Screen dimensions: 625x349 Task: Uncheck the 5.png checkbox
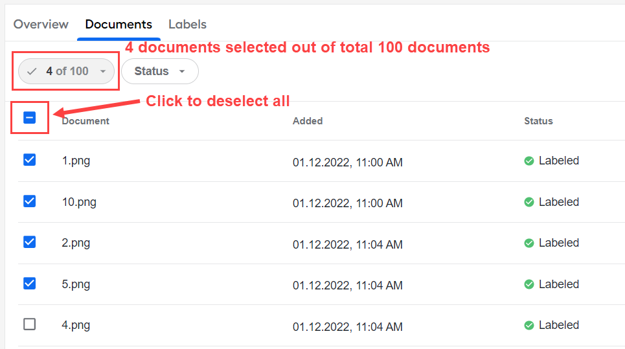coord(30,283)
